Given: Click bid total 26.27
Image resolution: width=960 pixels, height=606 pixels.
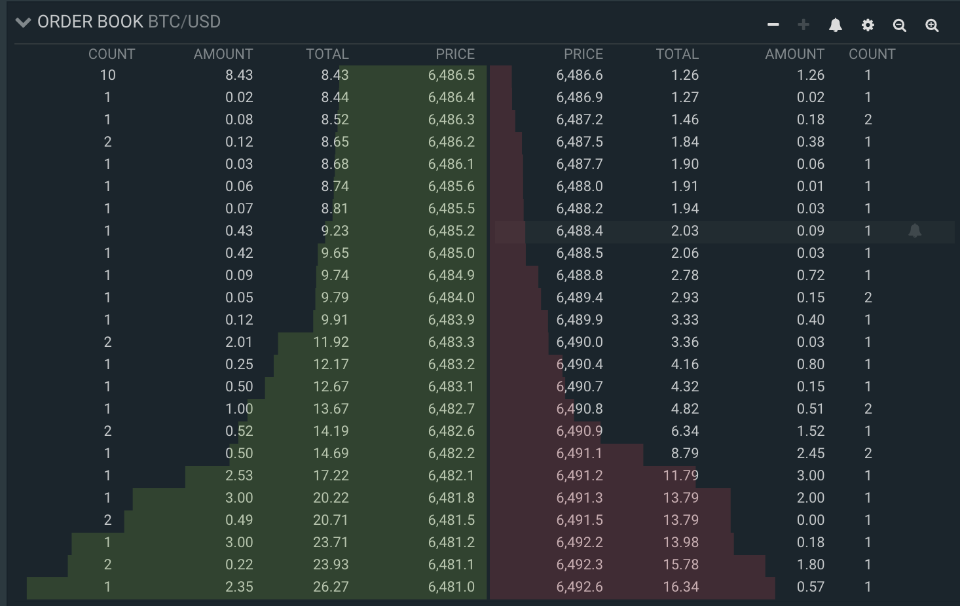Looking at the screenshot, I should pyautogui.click(x=331, y=587).
